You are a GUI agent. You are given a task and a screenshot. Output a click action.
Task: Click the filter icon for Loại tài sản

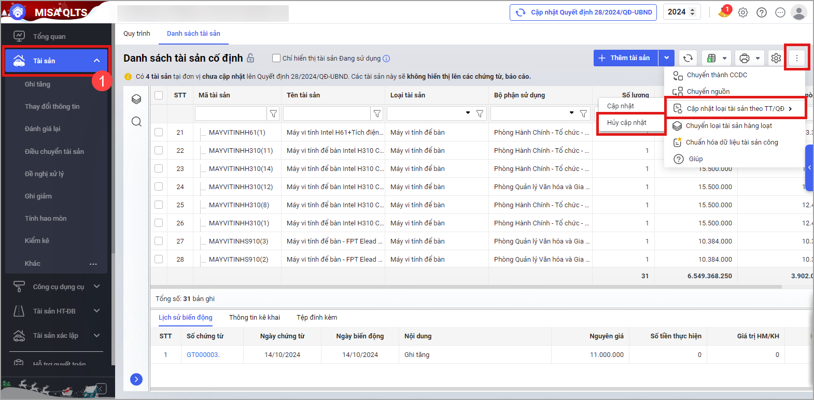tap(480, 113)
